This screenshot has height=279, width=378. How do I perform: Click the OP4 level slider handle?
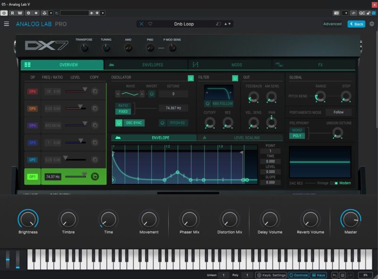coord(85,123)
